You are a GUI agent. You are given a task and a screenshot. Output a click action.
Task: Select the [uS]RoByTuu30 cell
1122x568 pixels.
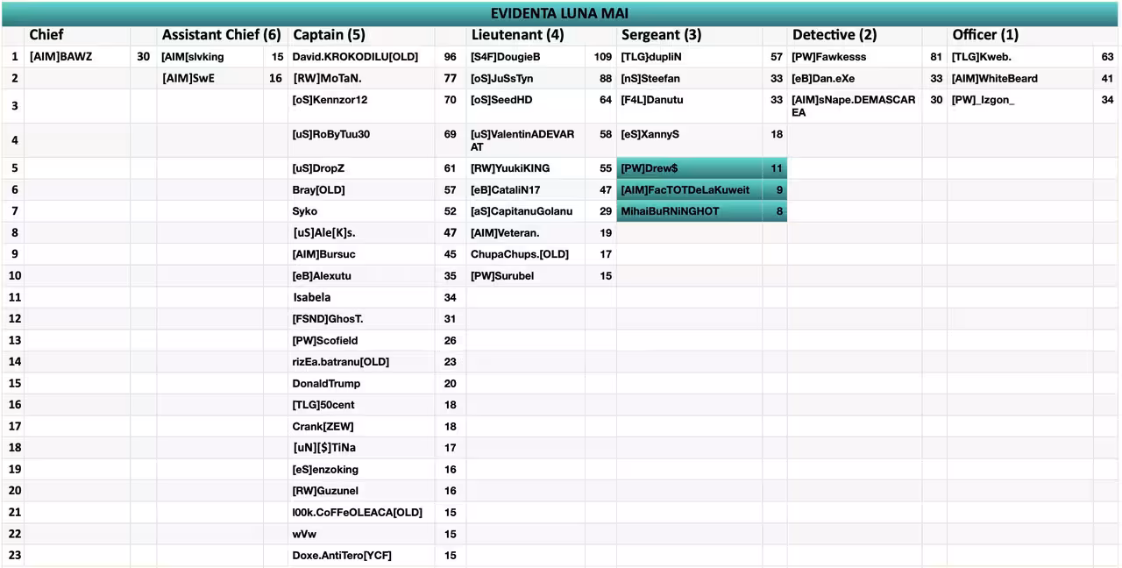click(361, 140)
